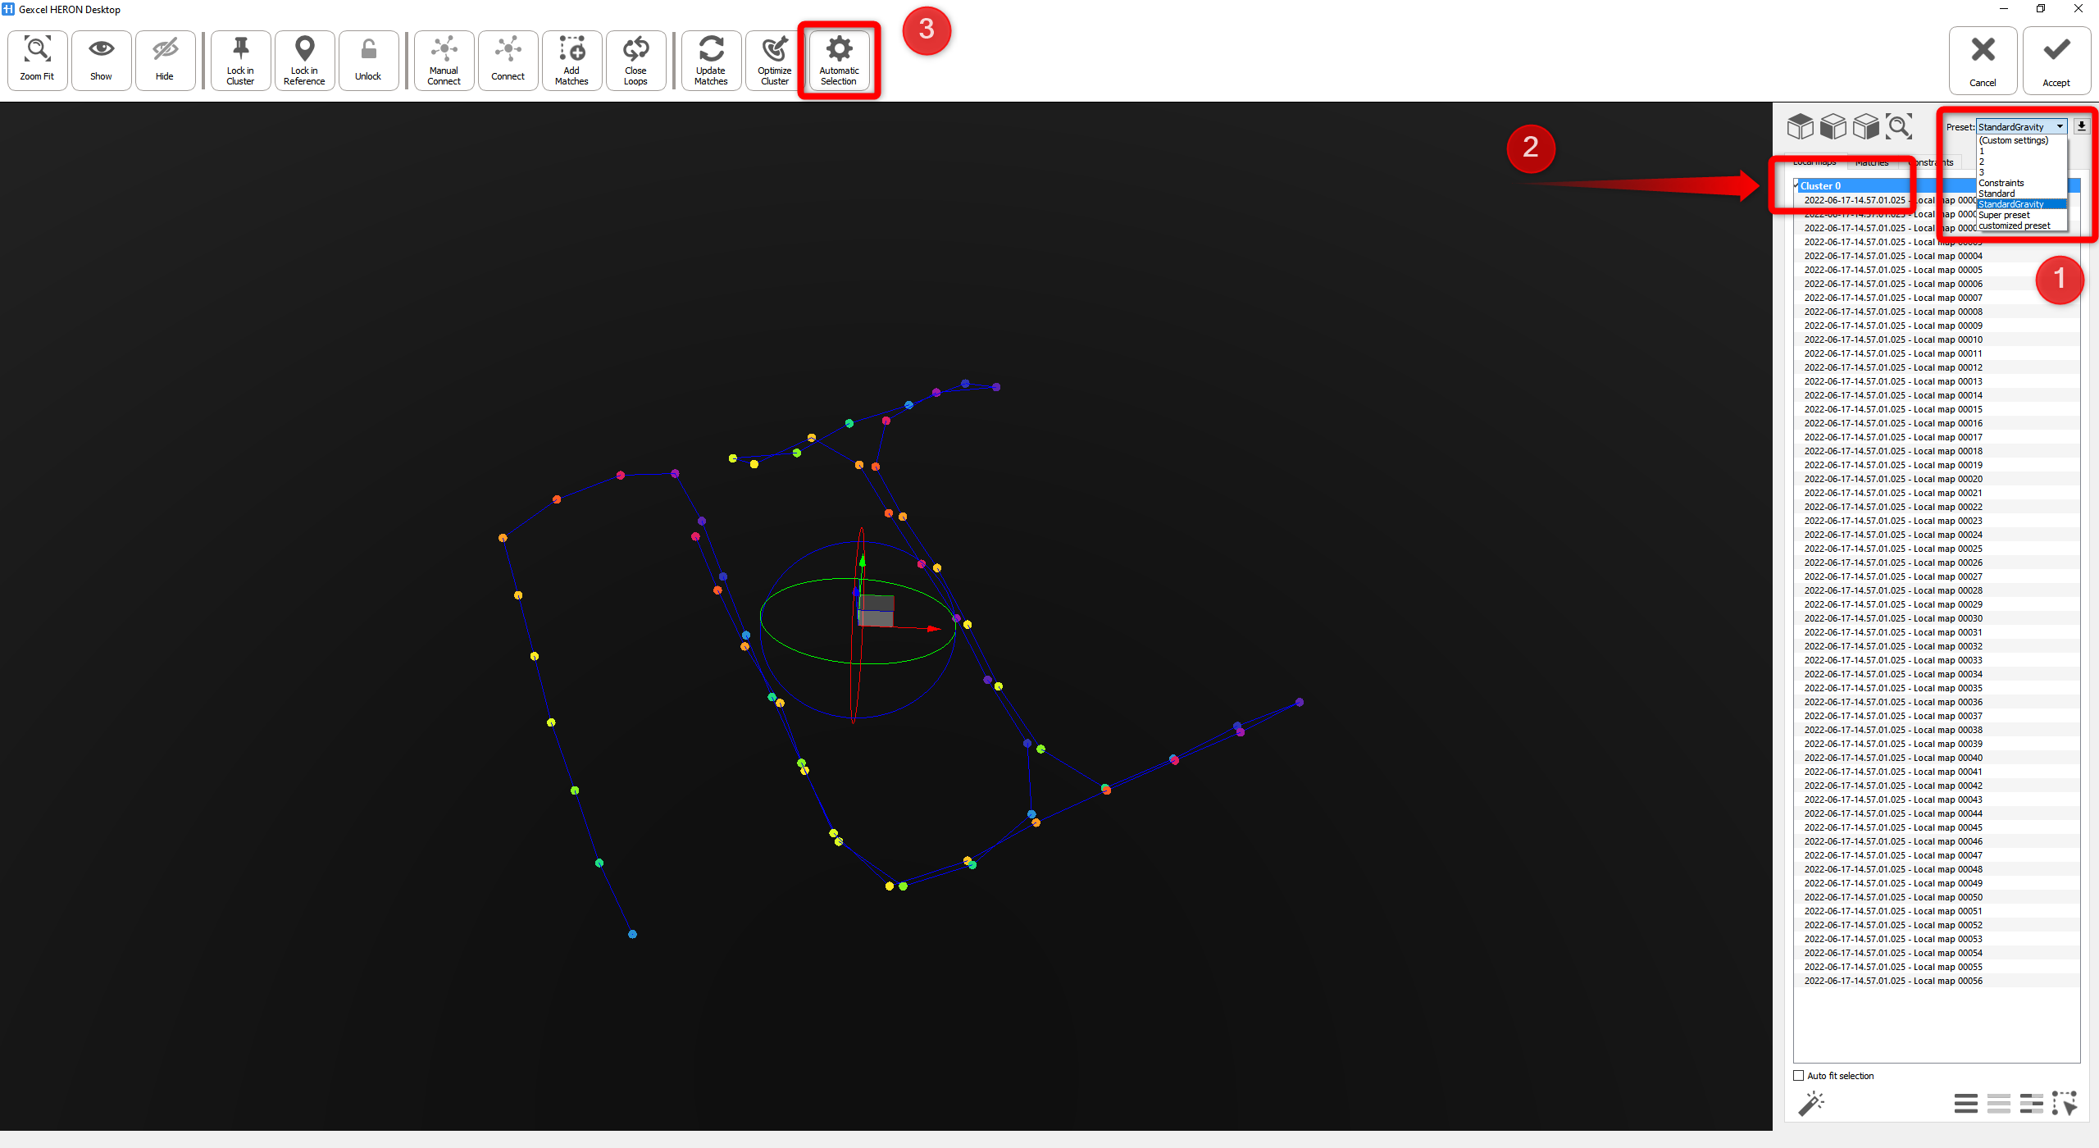This screenshot has width=2099, height=1148.
Task: Click the rectangle selection cursor icon
Action: [2065, 1104]
